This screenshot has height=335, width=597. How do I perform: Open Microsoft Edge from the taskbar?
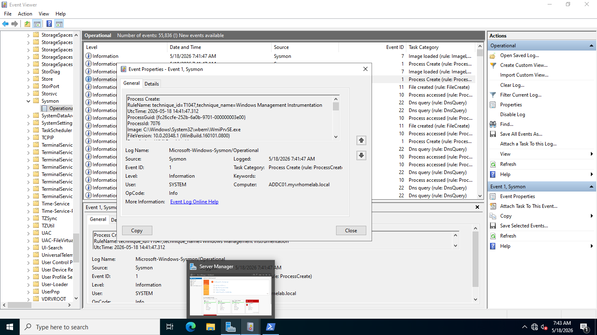coord(191,327)
